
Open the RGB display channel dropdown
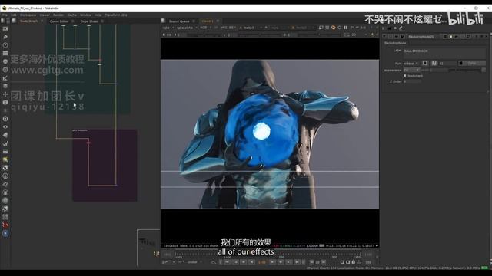tap(205, 28)
